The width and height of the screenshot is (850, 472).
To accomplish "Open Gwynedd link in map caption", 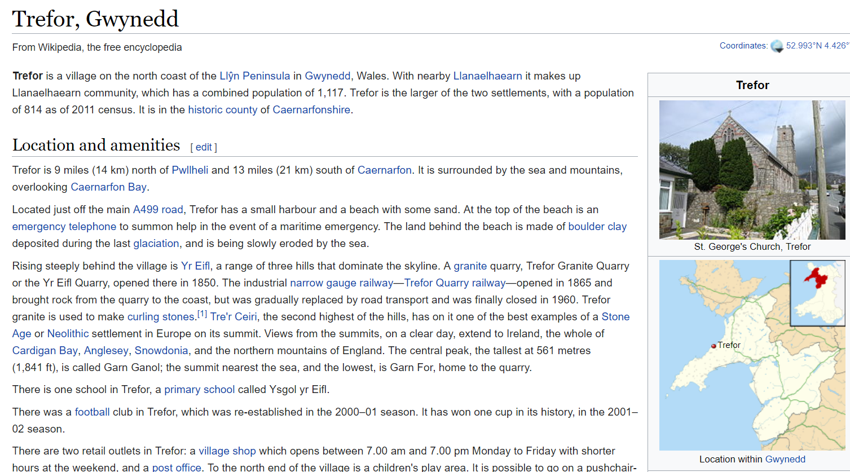I will click(x=785, y=459).
